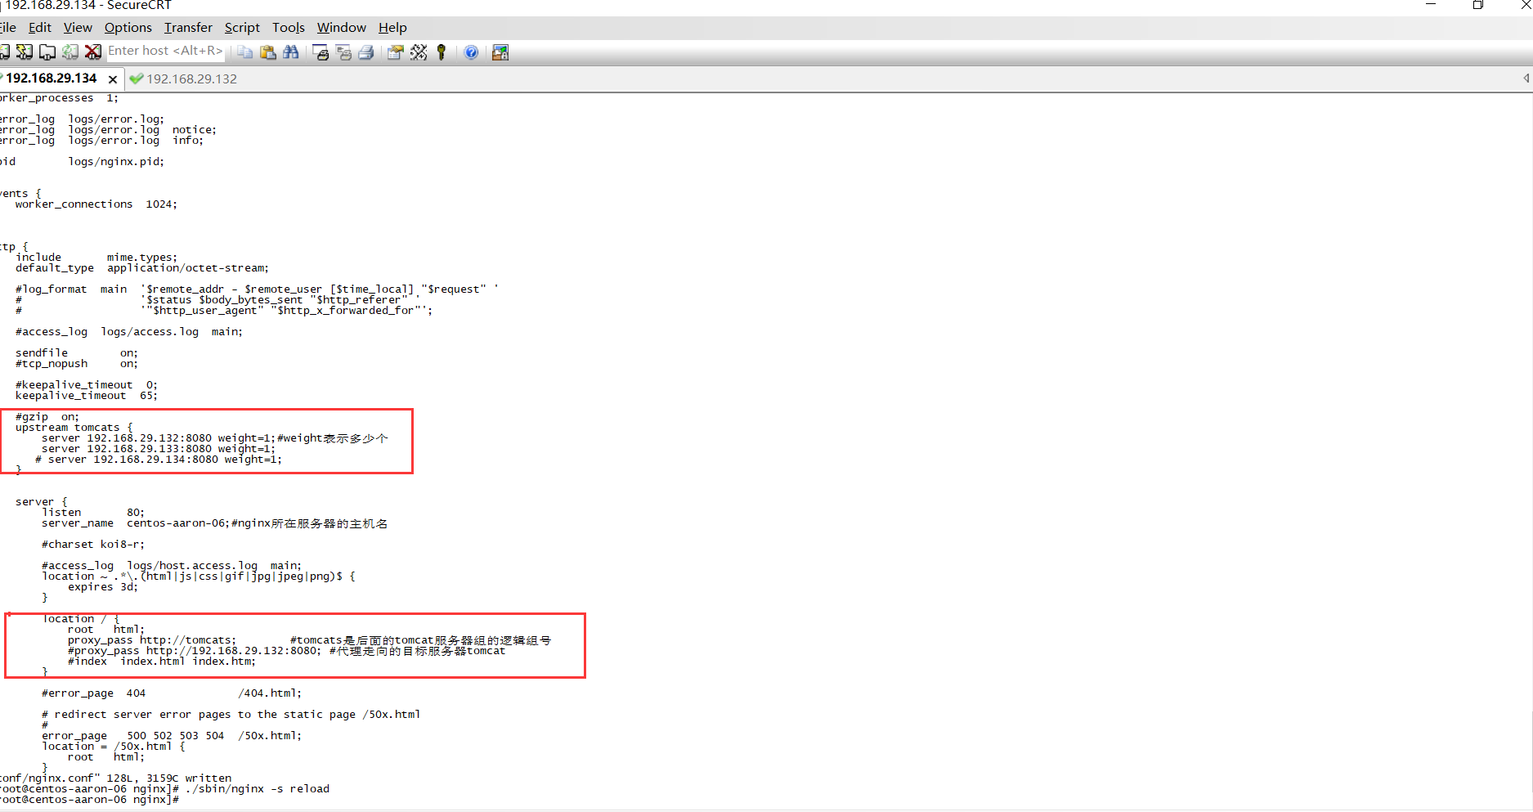The image size is (1533, 812).
Task: Focus the Enter host input field
Action: pos(165,51)
